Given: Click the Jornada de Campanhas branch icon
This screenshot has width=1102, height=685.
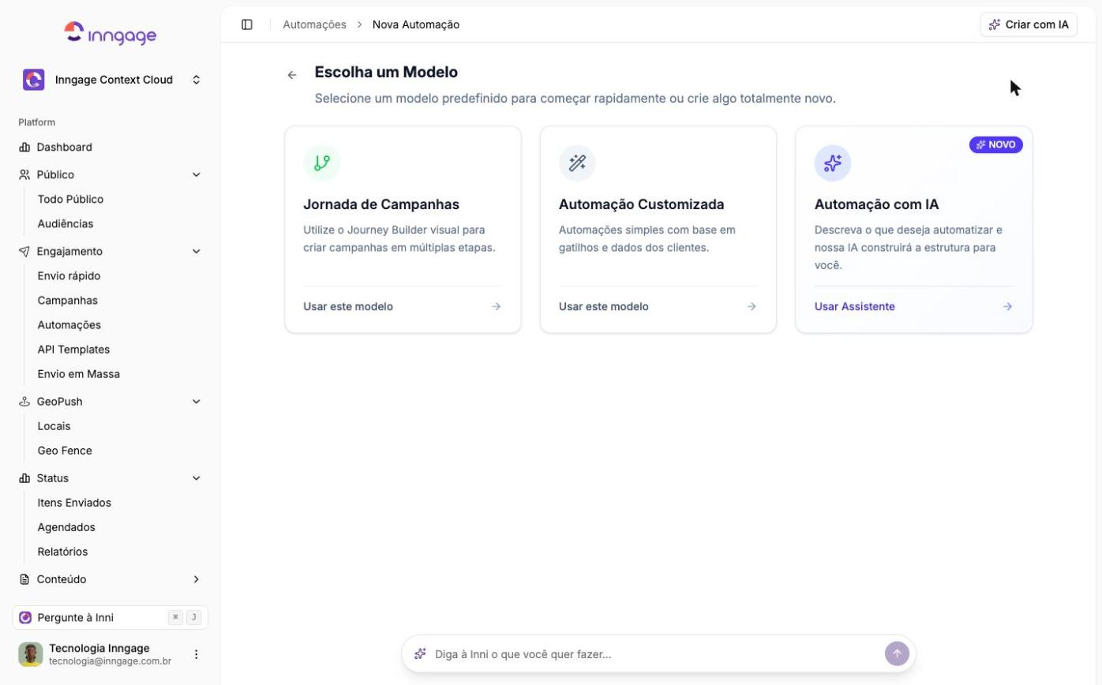Looking at the screenshot, I should [x=322, y=163].
